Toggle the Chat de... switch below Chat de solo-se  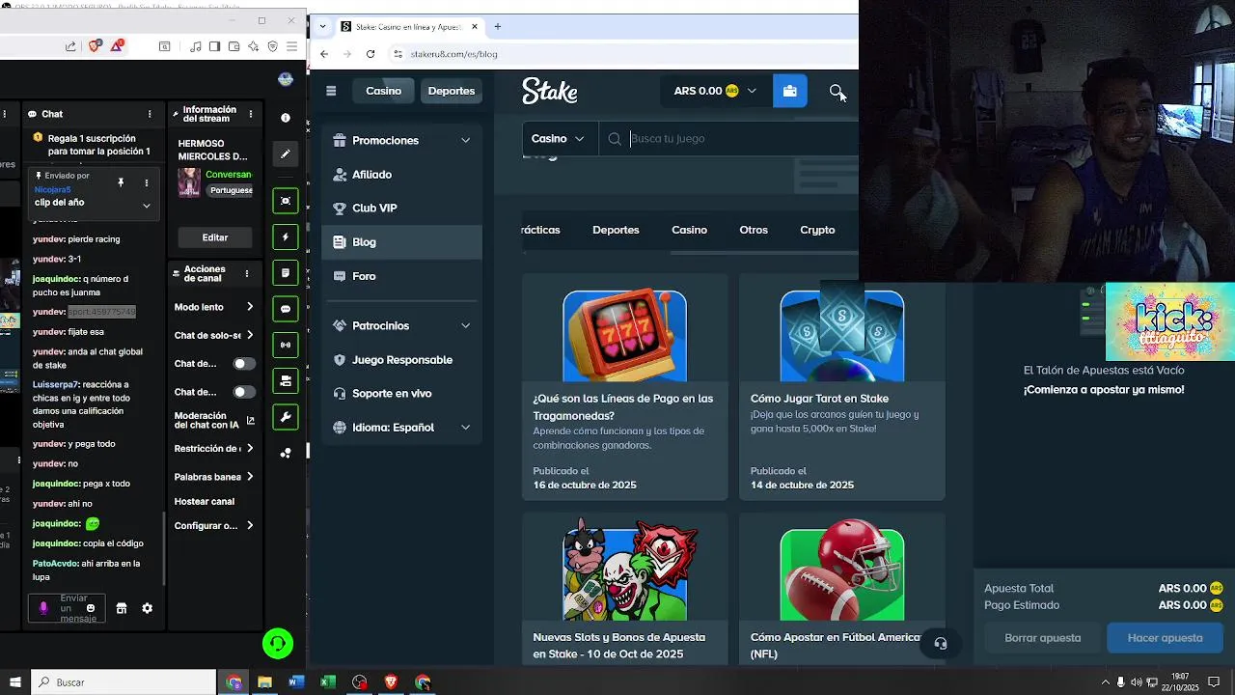click(244, 364)
